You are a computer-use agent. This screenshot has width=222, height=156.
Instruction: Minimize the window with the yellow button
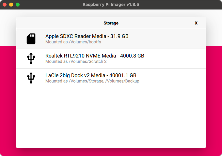click(x=11, y=5)
